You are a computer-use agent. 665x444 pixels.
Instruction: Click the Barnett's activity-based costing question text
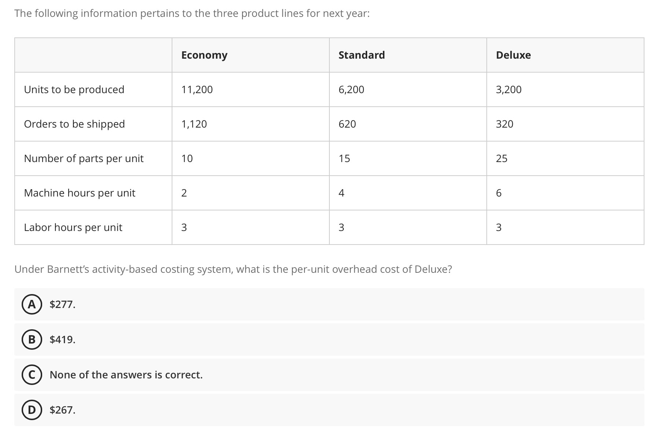[x=233, y=269]
